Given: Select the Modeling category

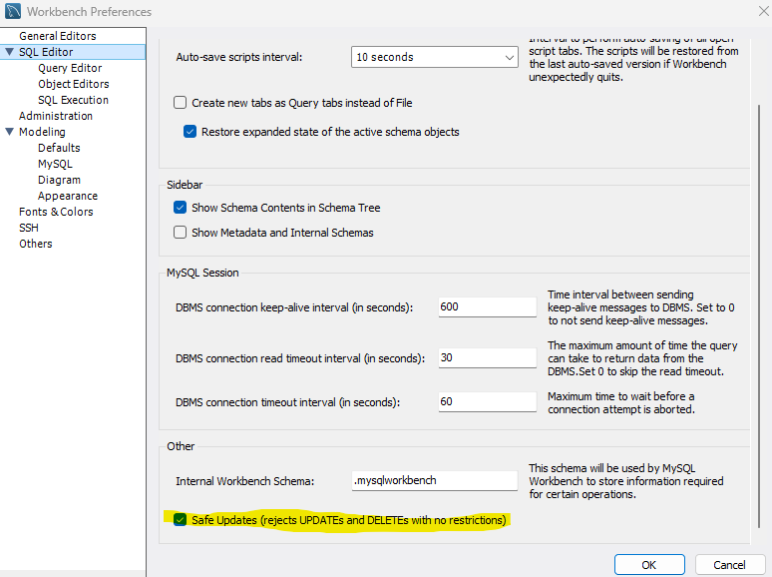Looking at the screenshot, I should (x=42, y=132).
